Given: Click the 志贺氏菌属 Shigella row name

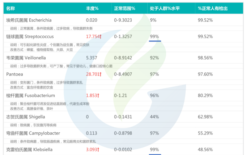Looking at the screenshot, I should click(26, 117).
